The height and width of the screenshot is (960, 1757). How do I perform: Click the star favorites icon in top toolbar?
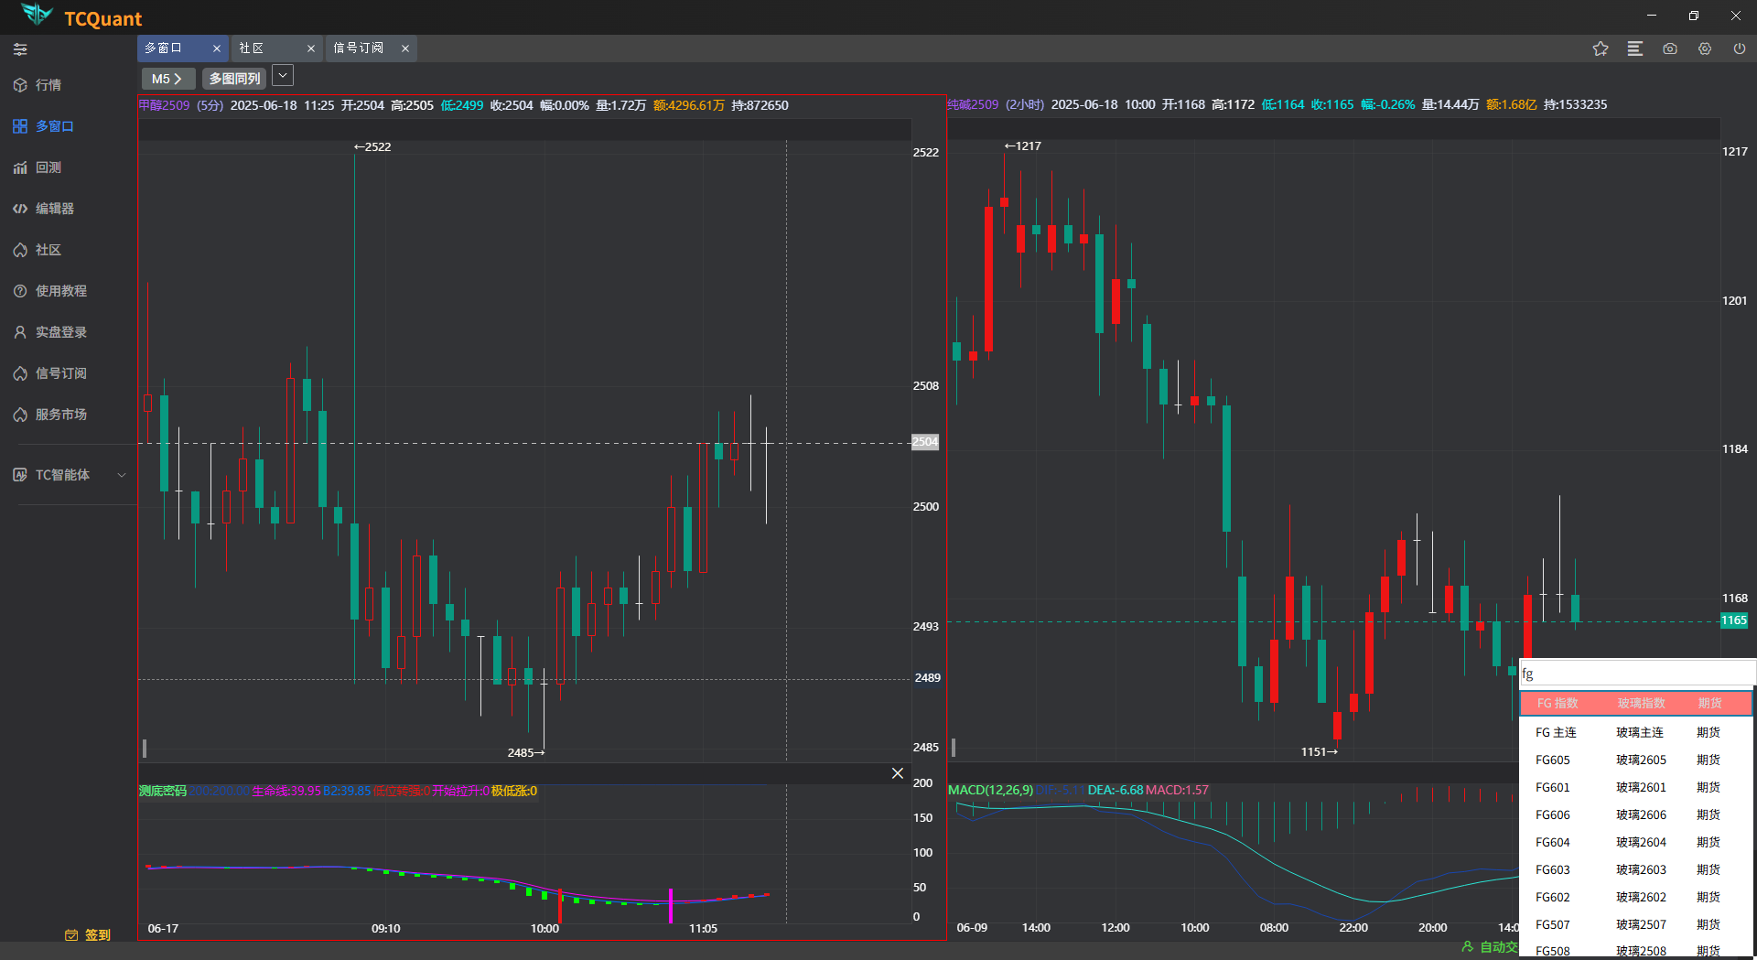[1600, 49]
